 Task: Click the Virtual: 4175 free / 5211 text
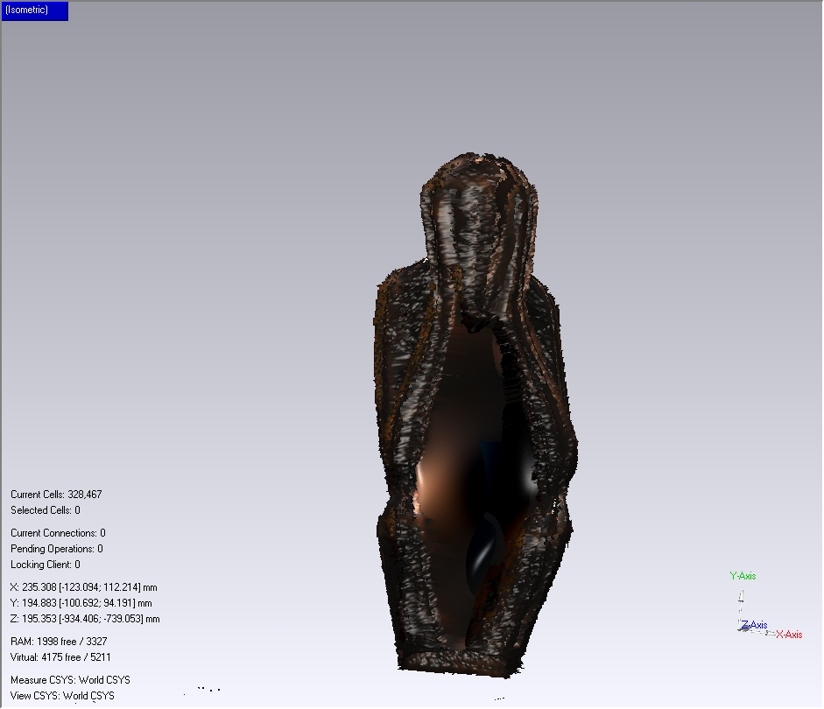pyautogui.click(x=60, y=657)
